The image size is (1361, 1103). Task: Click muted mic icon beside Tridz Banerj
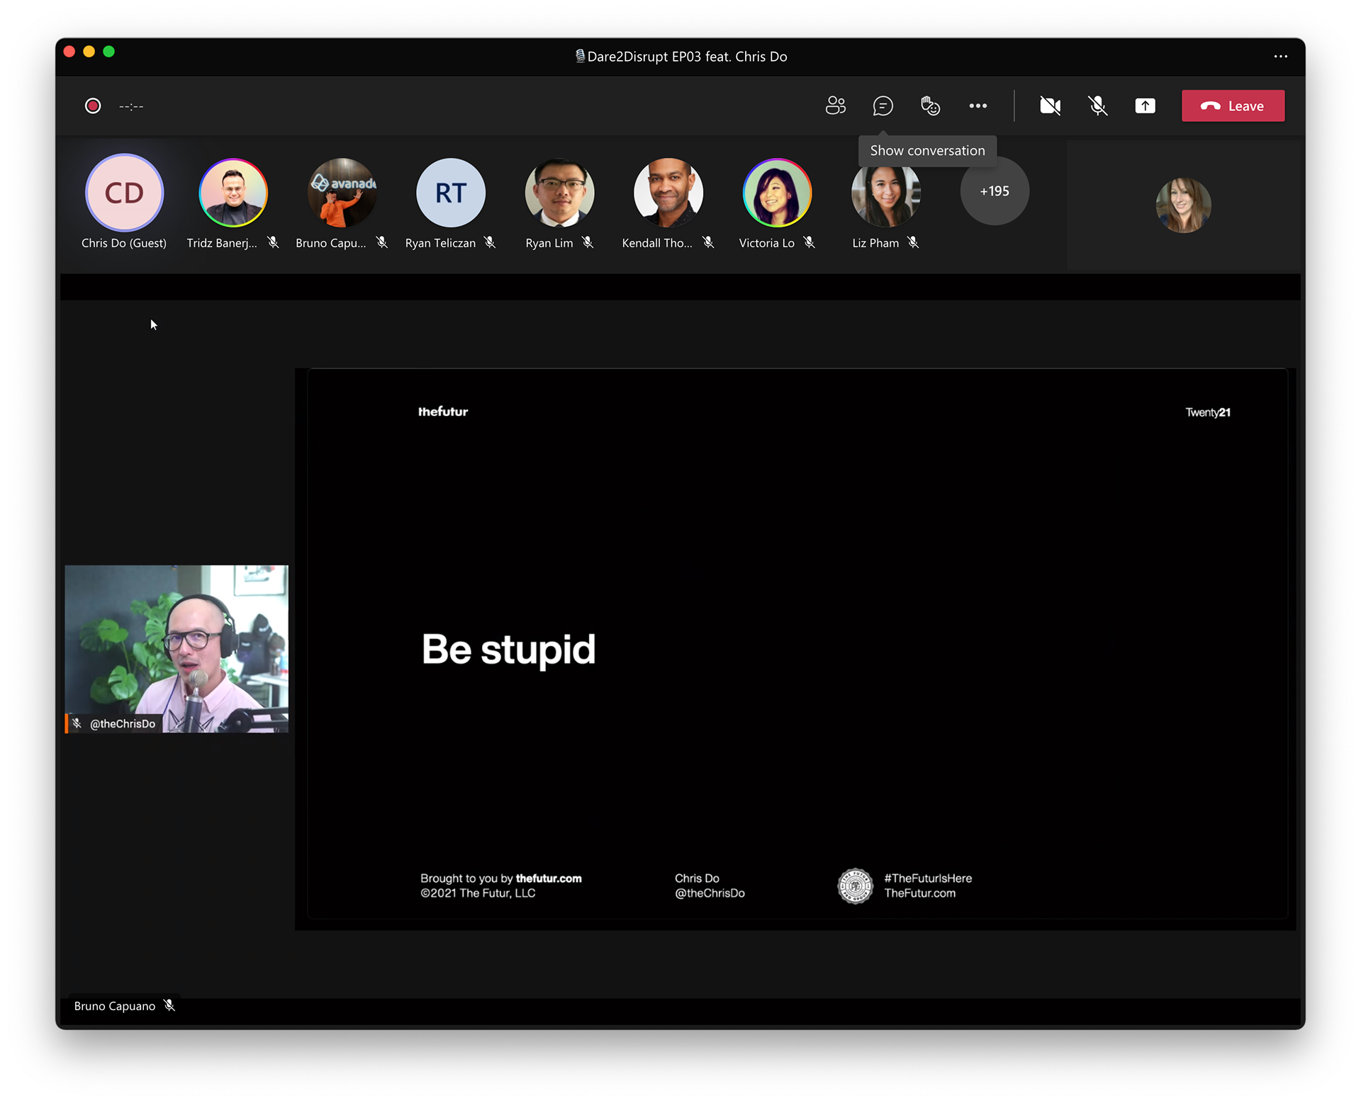tap(273, 242)
